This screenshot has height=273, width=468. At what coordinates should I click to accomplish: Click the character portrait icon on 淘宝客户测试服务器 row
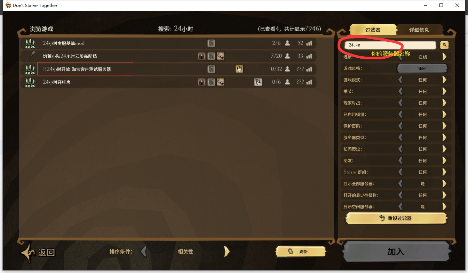tap(239, 69)
